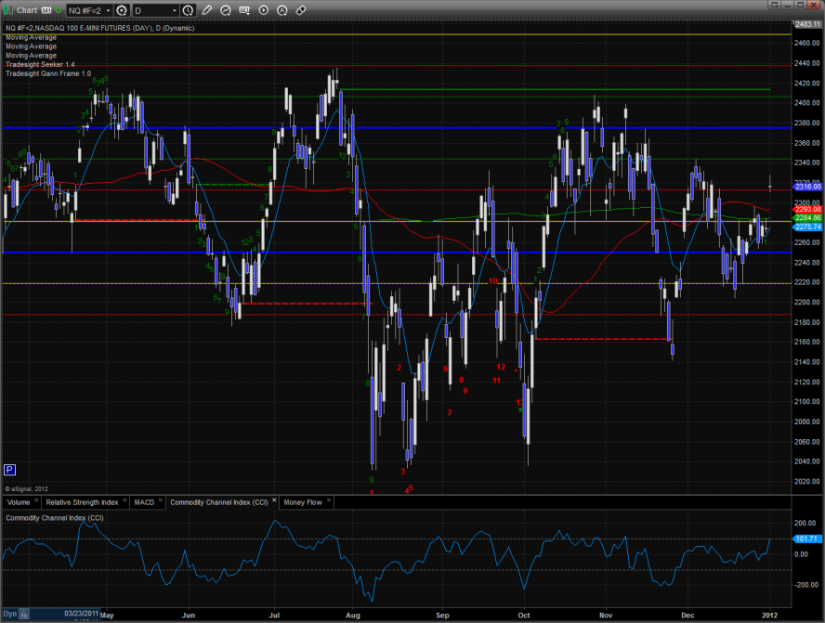This screenshot has width=825, height=623.
Task: Click the 200.00 CCI axis label
Action: coord(805,523)
